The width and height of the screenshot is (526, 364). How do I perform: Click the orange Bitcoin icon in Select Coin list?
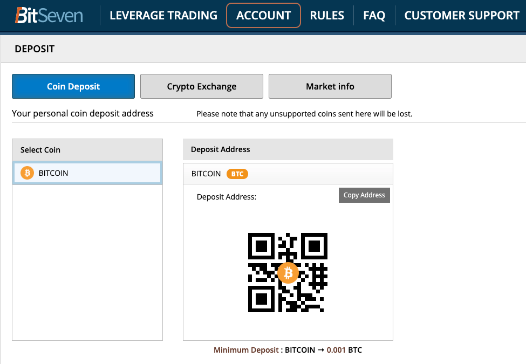tap(27, 173)
